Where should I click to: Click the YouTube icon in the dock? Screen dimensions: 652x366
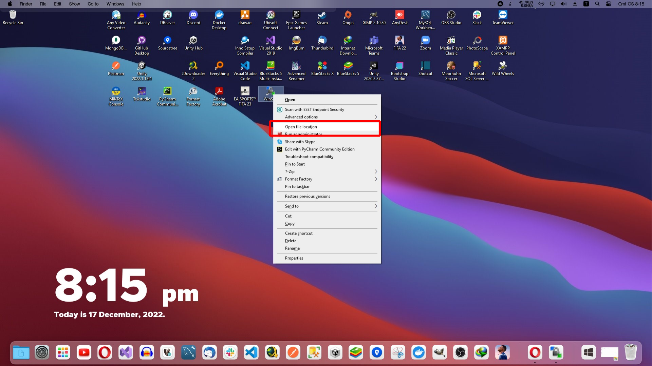(84, 353)
